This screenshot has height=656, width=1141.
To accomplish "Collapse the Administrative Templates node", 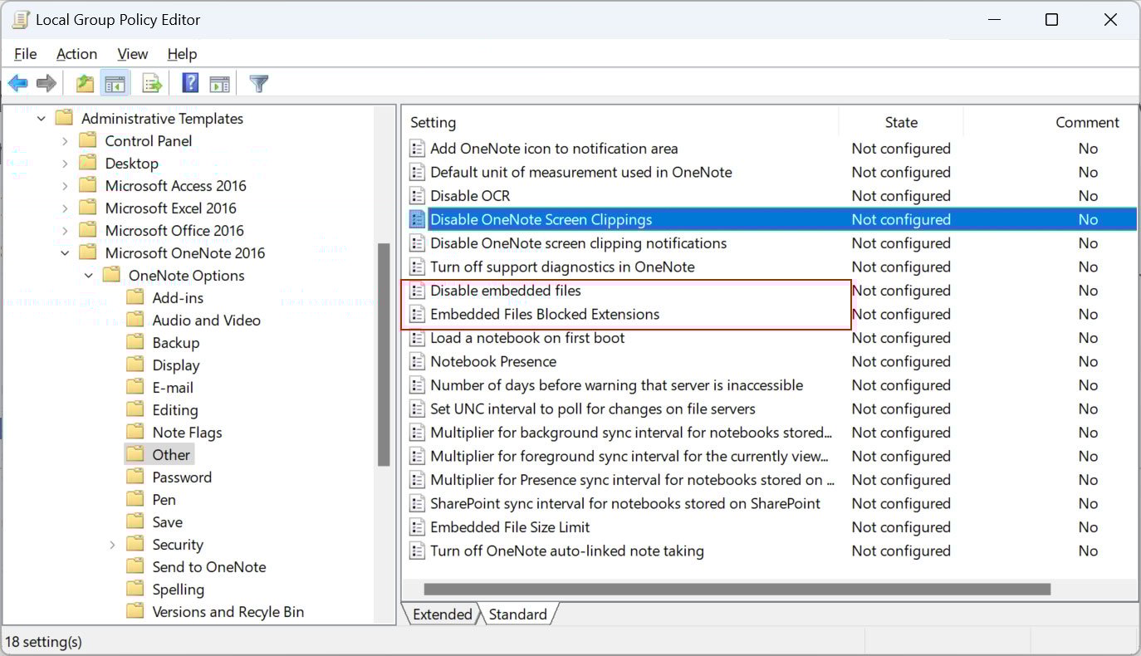I will coord(42,119).
